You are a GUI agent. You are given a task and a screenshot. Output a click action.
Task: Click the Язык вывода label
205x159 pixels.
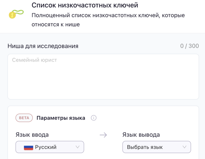(x=141, y=135)
